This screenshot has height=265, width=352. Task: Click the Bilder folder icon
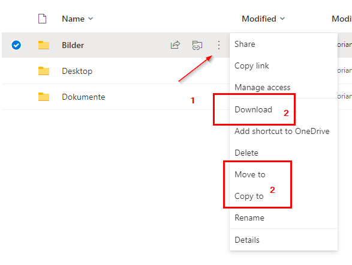coord(44,45)
